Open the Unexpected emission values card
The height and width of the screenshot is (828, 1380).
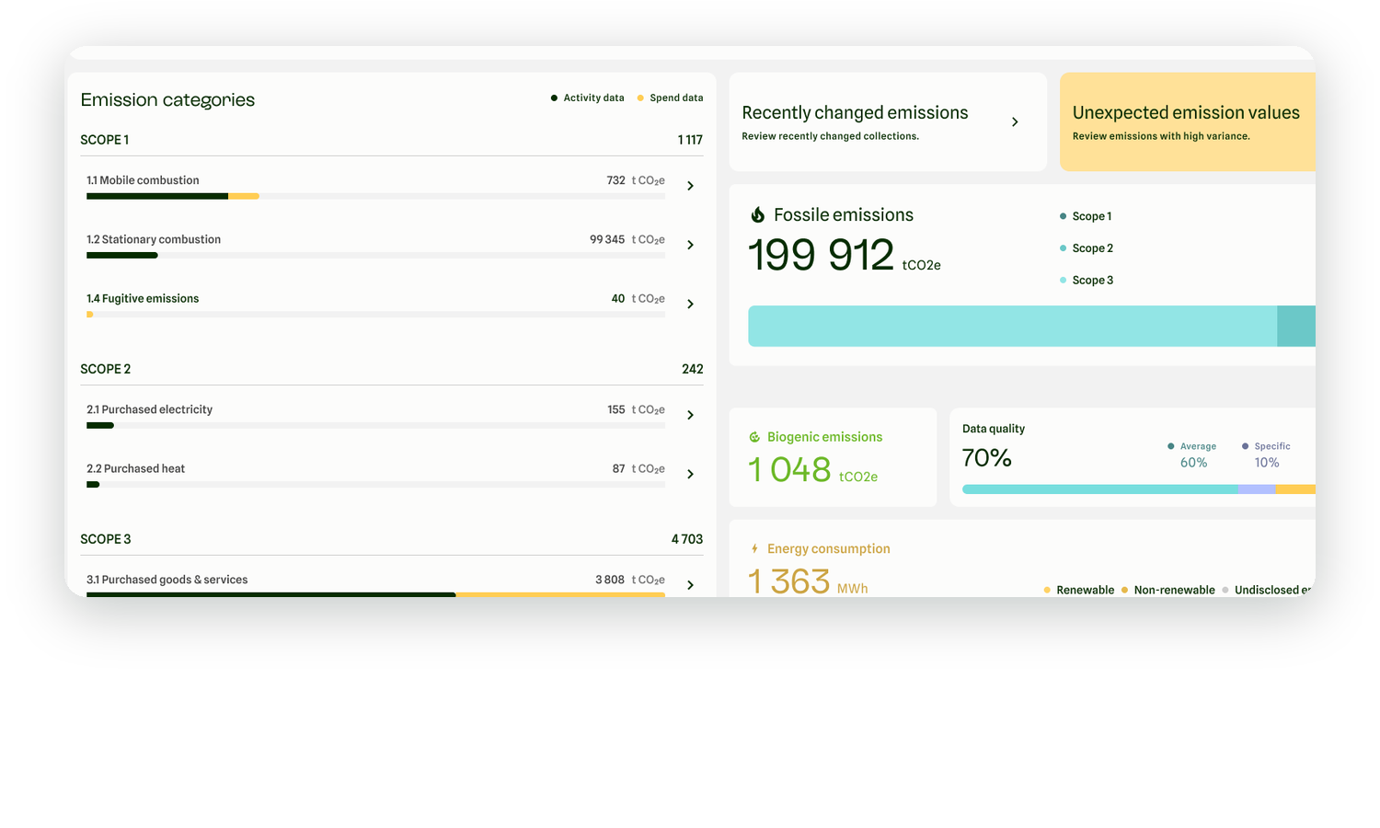tap(1188, 122)
